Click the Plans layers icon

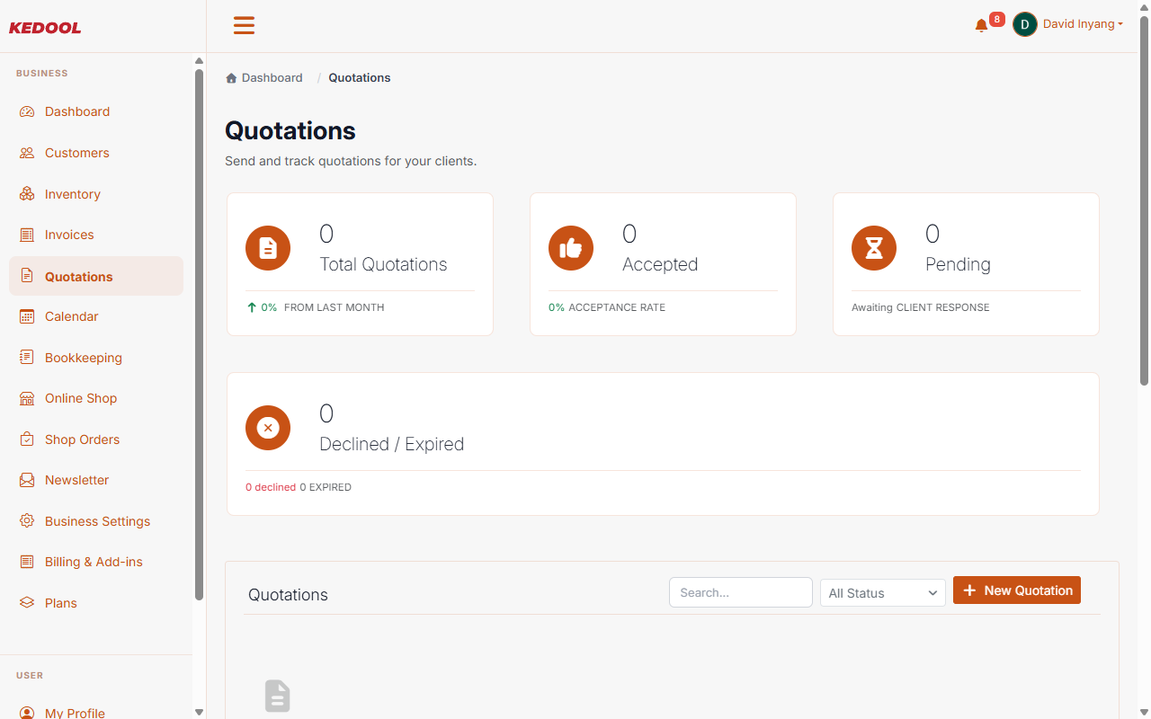pos(27,603)
